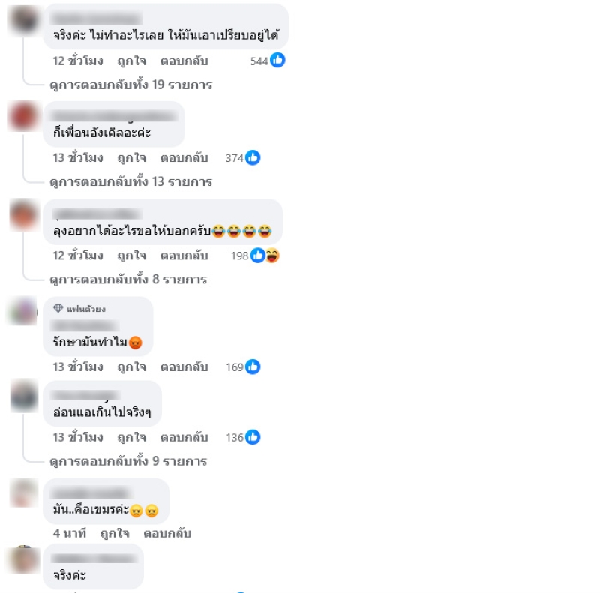Click the like reaction icon beside 544
Viewport: 600px width, 593px height.
coord(277,61)
